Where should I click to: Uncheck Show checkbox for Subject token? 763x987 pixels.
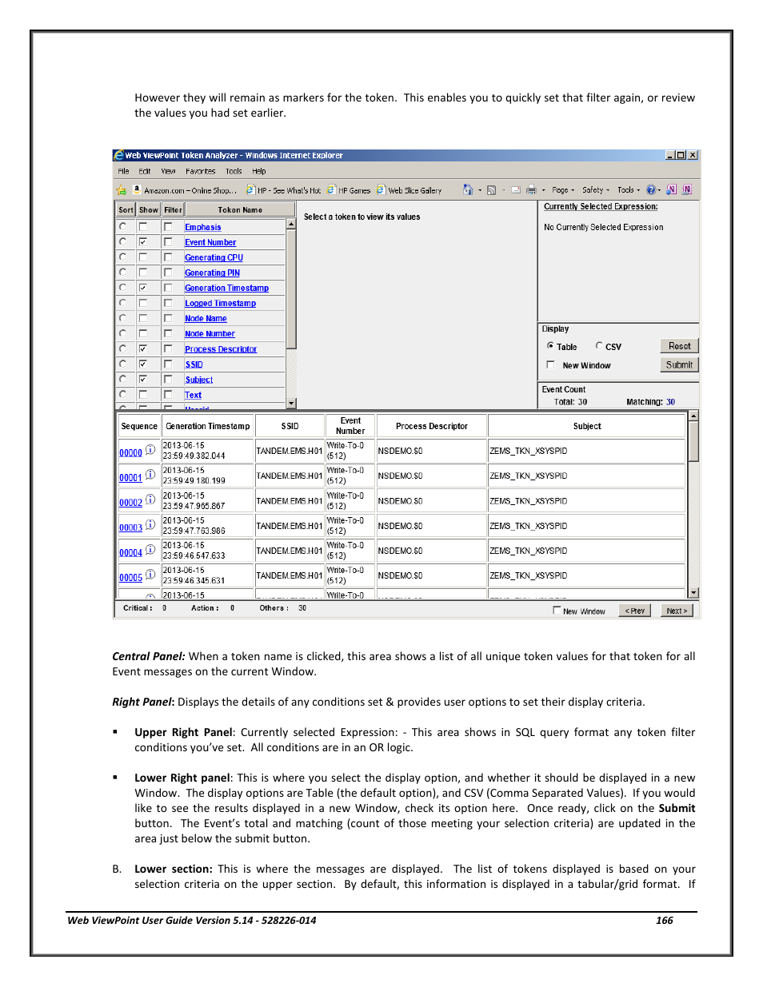[x=143, y=379]
